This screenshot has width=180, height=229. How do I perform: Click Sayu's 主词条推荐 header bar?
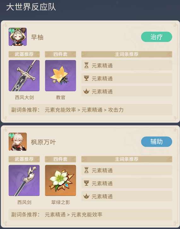[x=127, y=54]
